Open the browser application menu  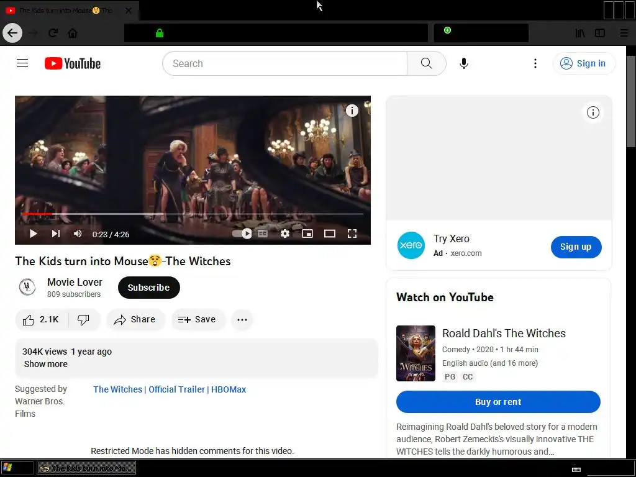[x=624, y=33]
